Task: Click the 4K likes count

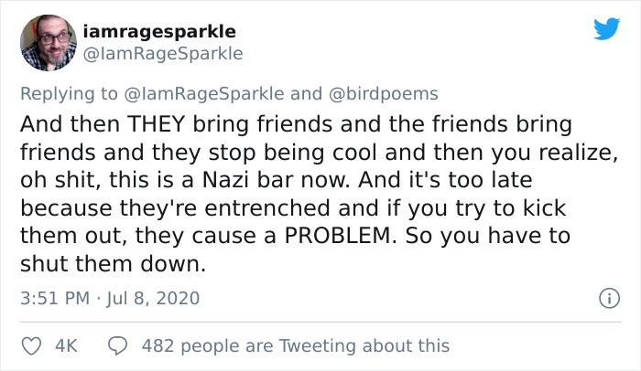Action: tap(66, 345)
